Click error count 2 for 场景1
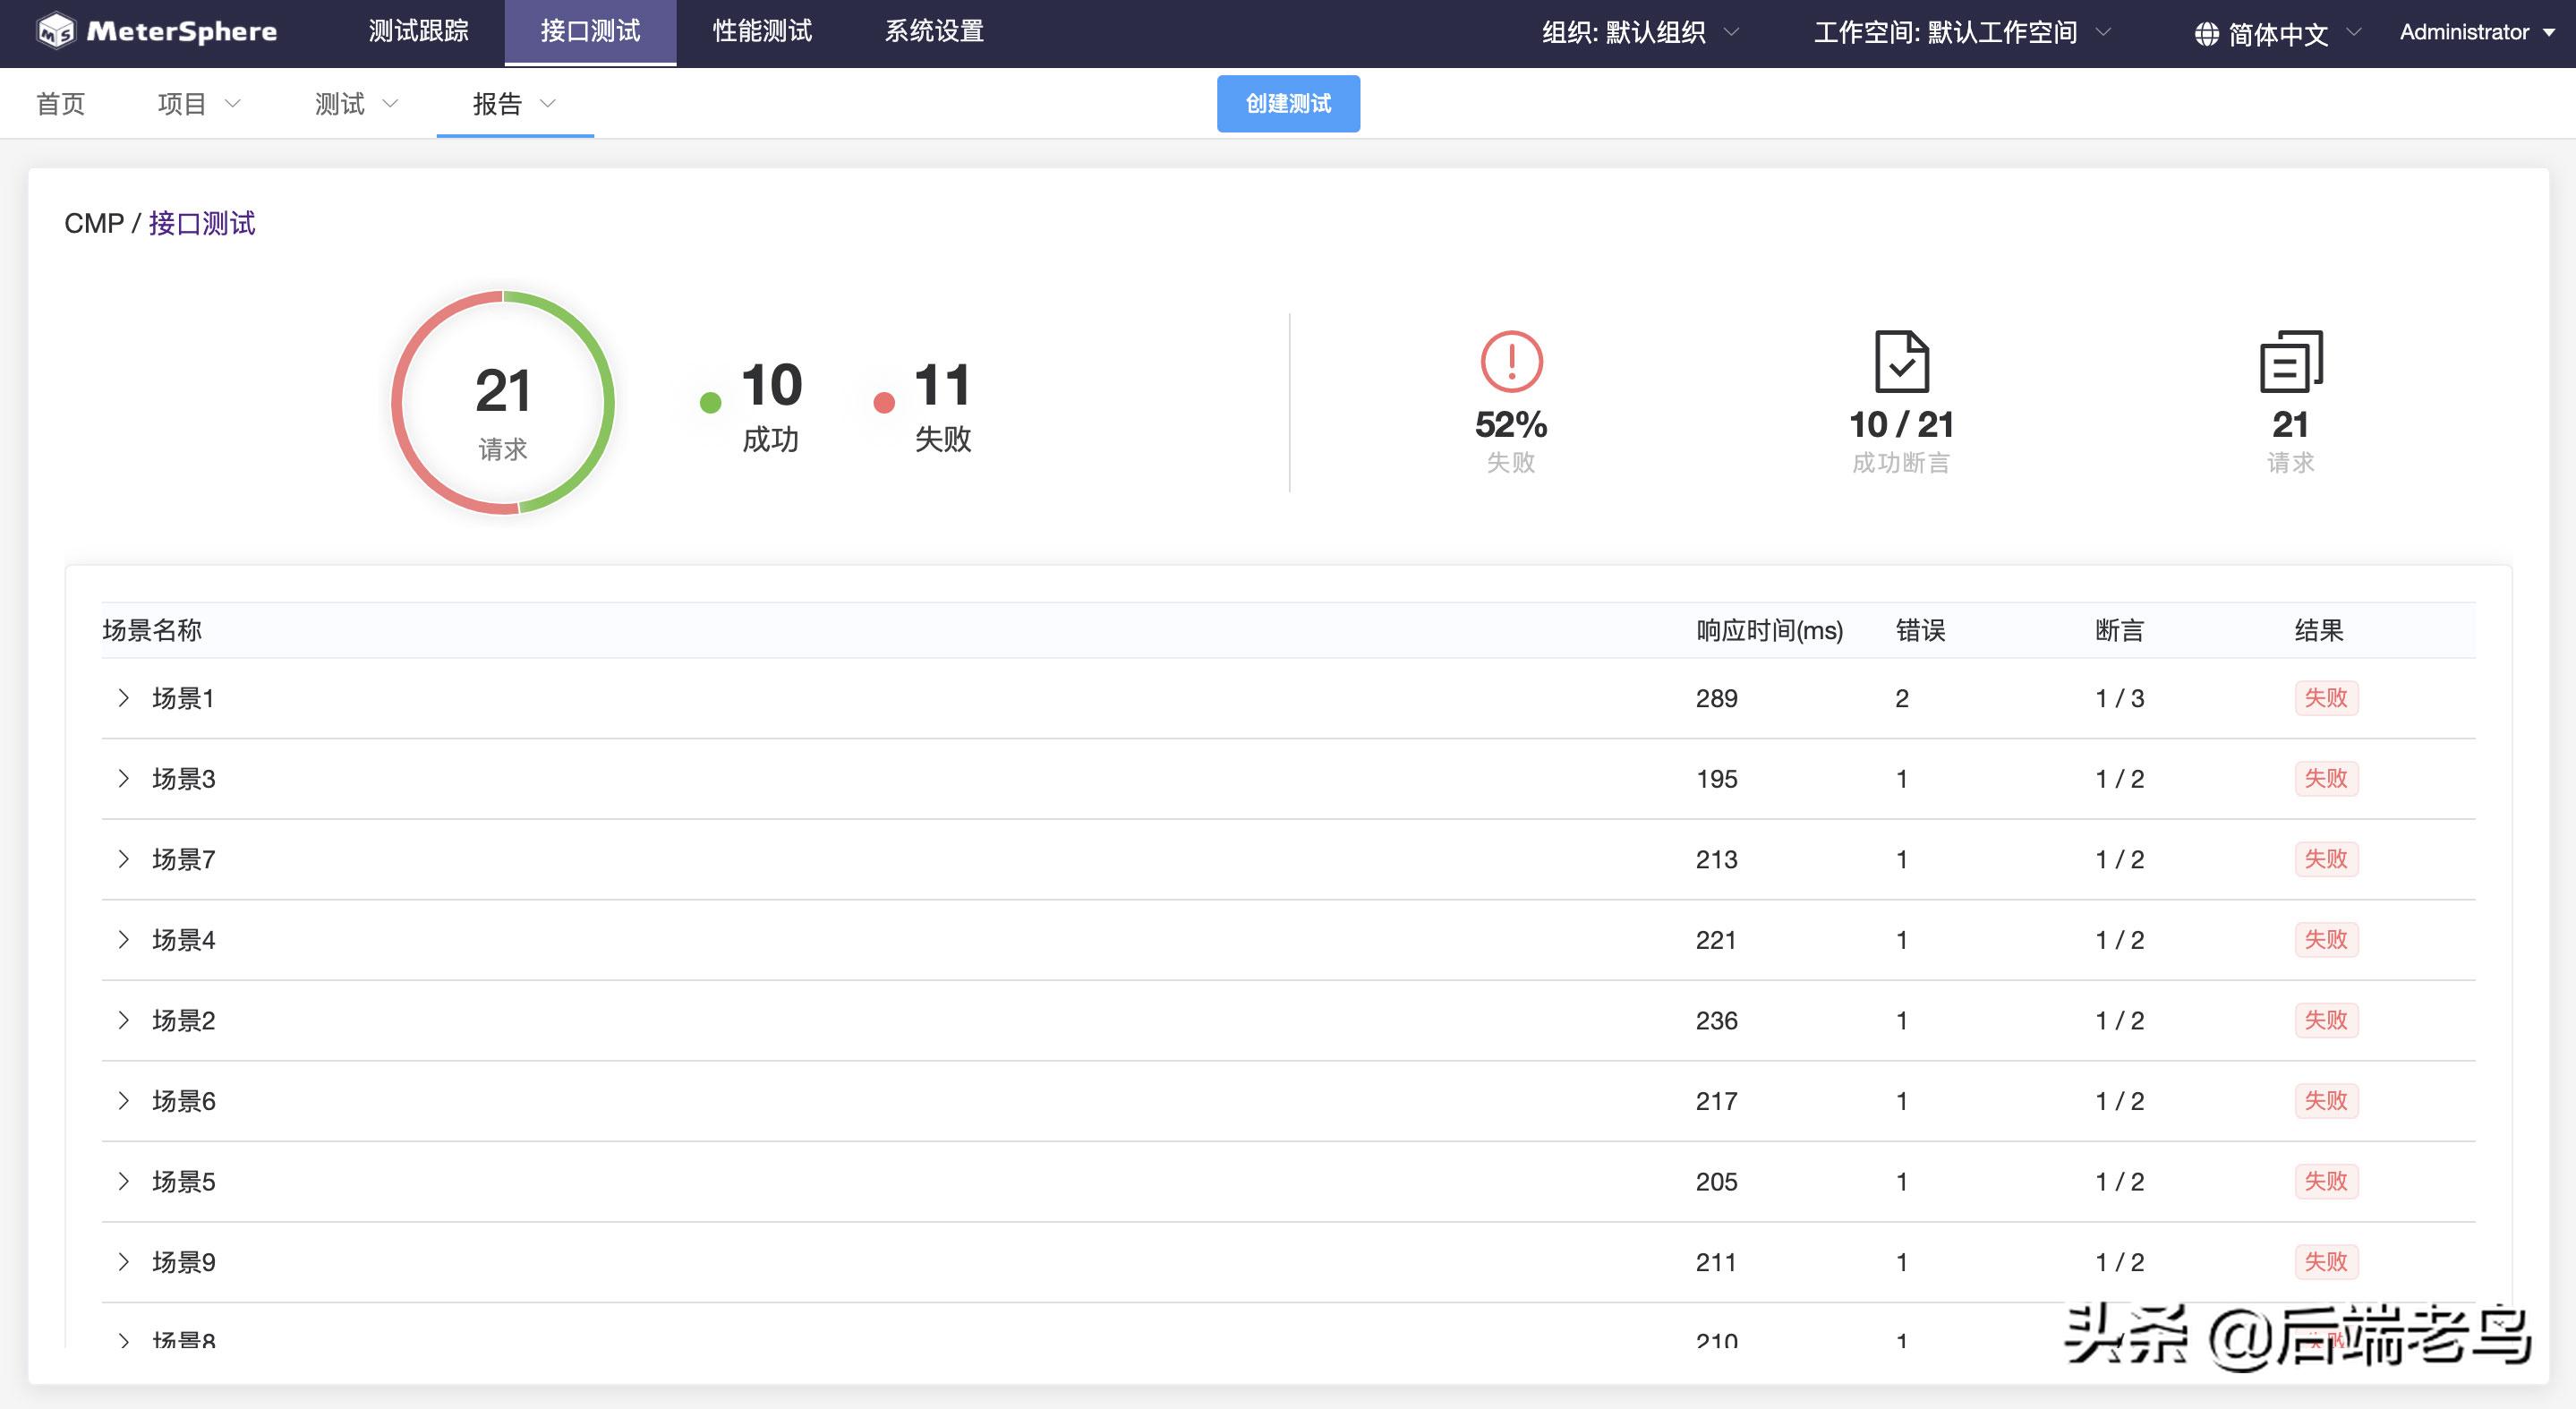The width and height of the screenshot is (2576, 1409). pos(1902,698)
